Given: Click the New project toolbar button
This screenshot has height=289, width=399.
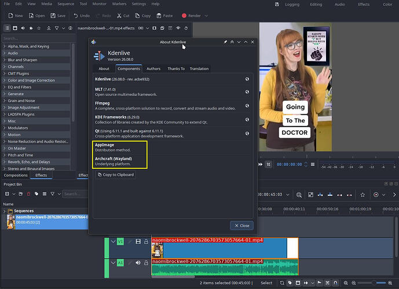Looking at the screenshot, I should [x=16, y=16].
